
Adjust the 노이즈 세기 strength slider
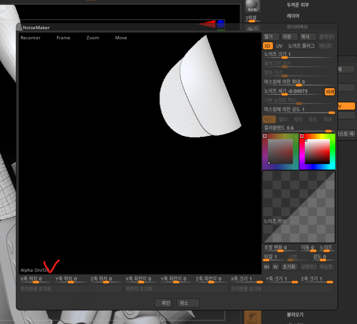click(x=293, y=92)
